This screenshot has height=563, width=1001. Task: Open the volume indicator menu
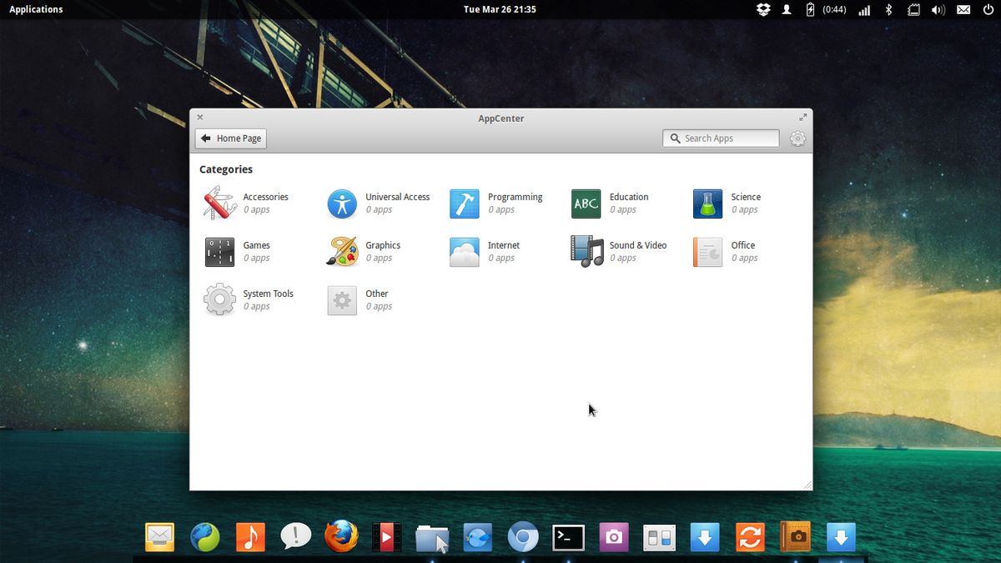tap(938, 9)
